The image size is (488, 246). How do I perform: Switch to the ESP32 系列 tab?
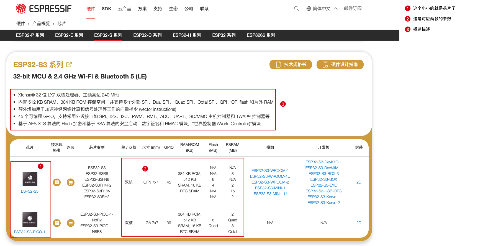coord(224,35)
